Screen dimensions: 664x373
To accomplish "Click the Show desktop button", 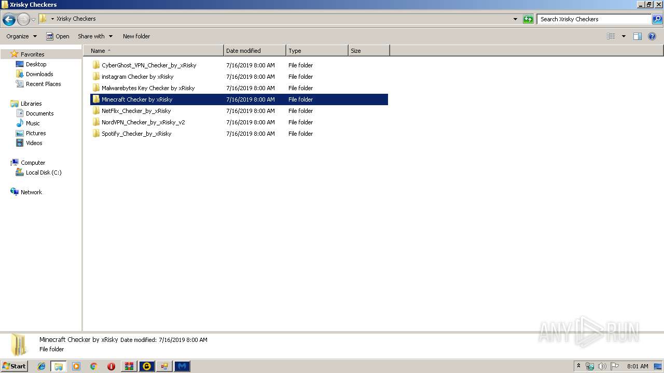I will 659,366.
